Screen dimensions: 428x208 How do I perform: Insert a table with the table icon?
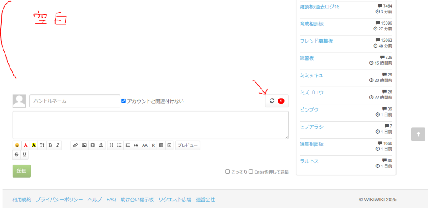click(x=161, y=145)
